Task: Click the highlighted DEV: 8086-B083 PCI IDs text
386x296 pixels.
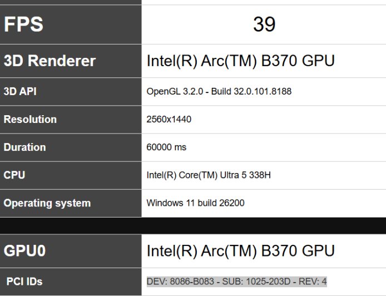Action: (x=236, y=281)
